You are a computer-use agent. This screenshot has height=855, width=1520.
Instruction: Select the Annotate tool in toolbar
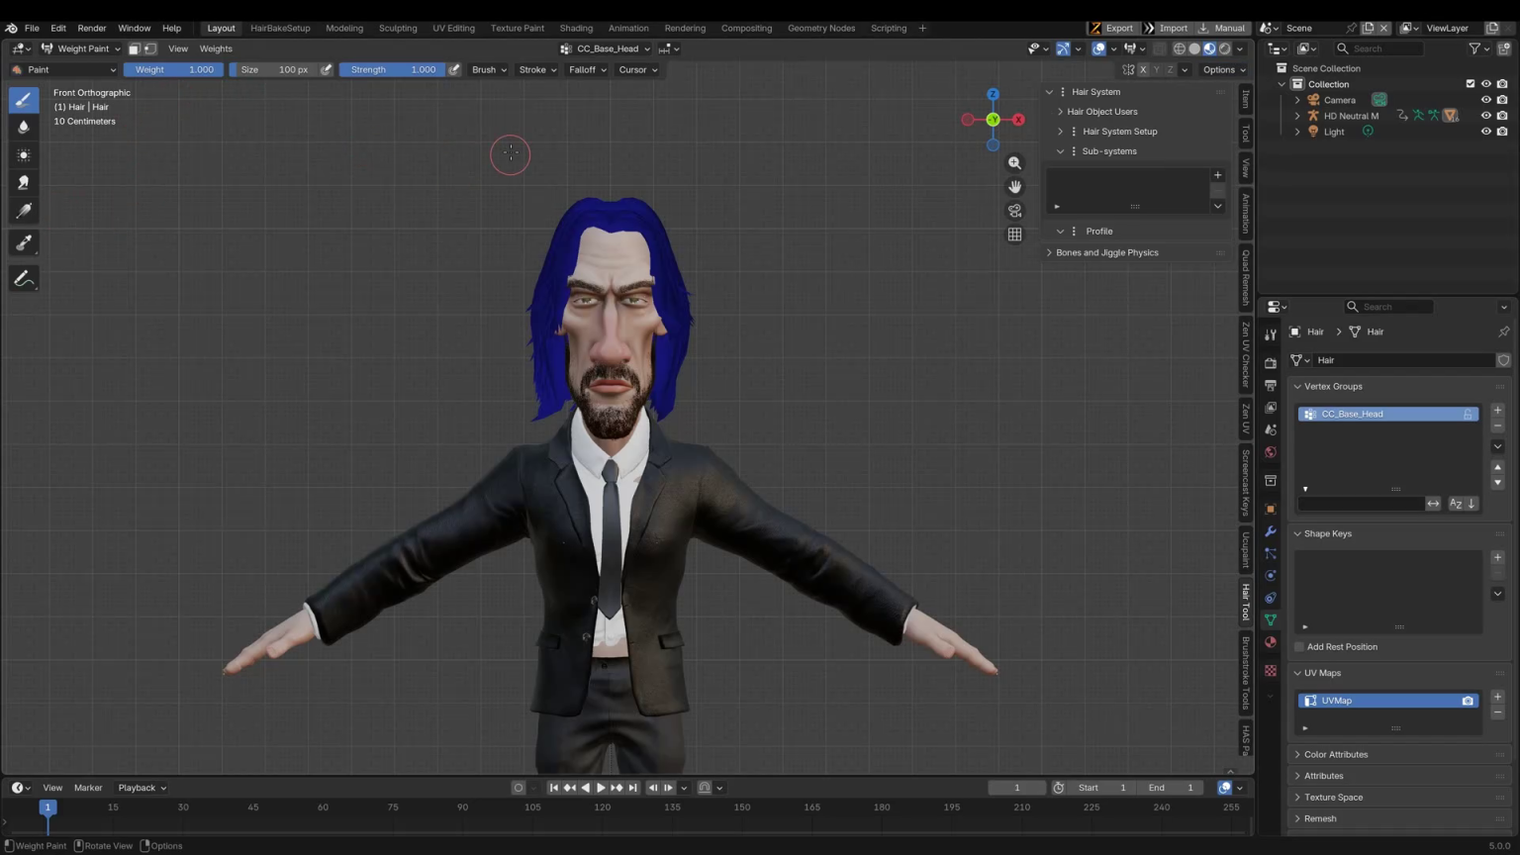pos(24,279)
